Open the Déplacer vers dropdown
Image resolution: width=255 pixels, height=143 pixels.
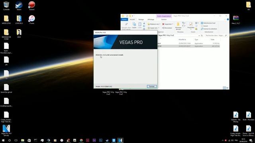click(154, 24)
